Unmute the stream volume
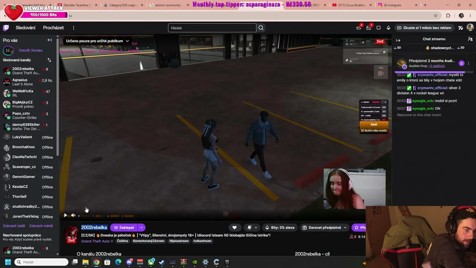 click(x=73, y=215)
